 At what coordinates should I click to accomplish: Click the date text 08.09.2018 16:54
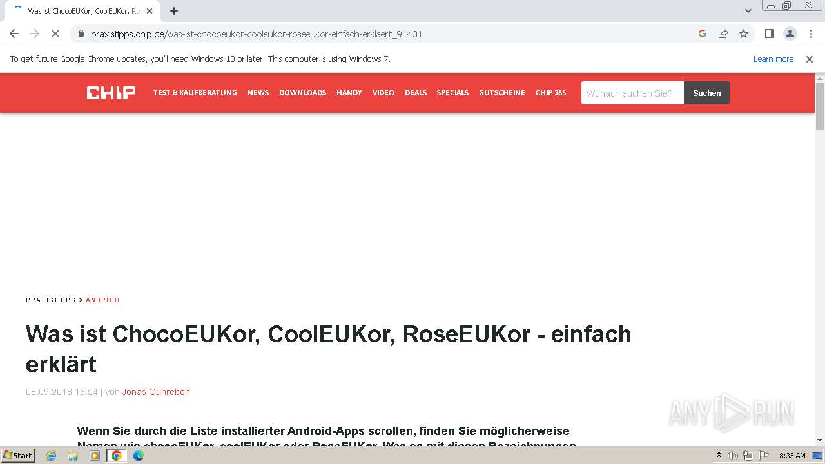click(62, 392)
